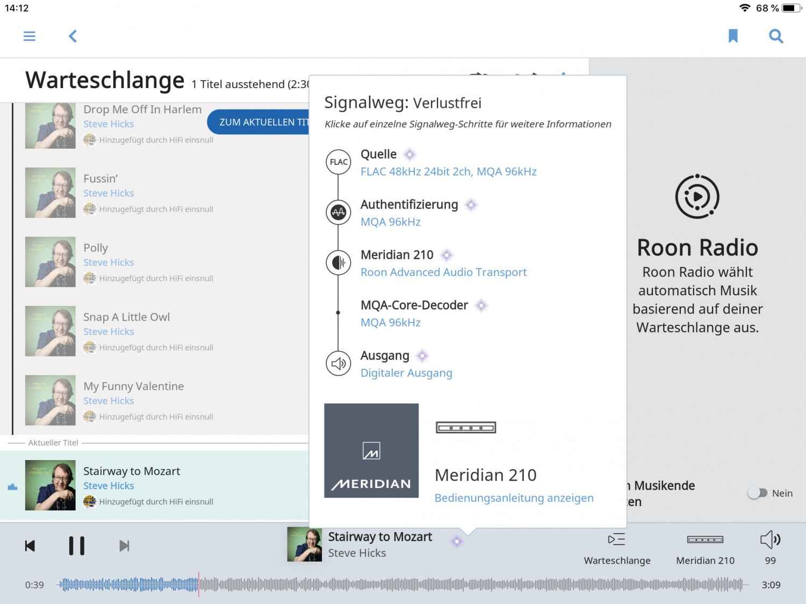Click the quality sparkle next to Quelle
This screenshot has height=604, width=806.
pyautogui.click(x=410, y=155)
